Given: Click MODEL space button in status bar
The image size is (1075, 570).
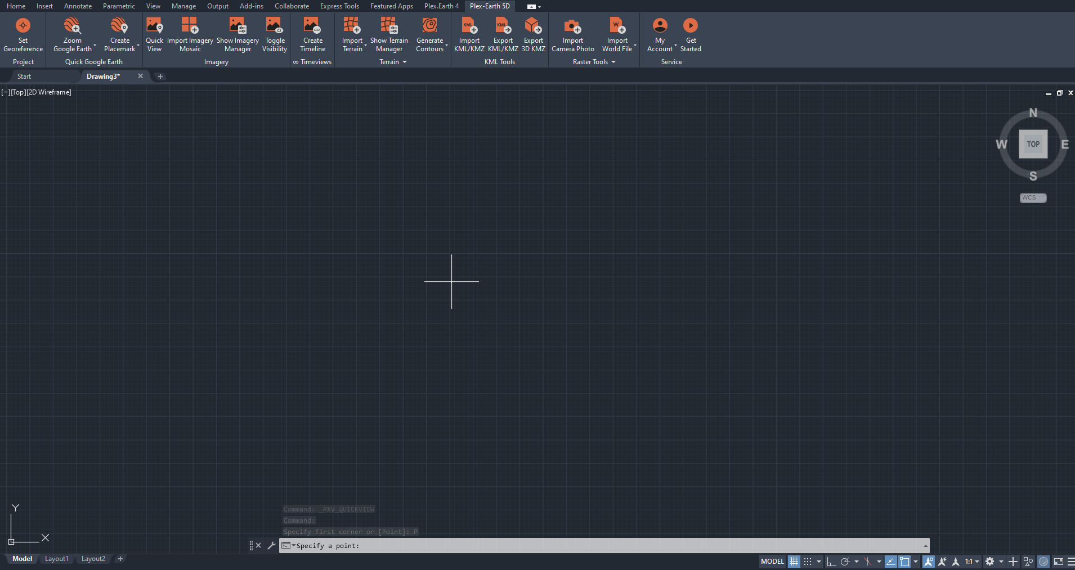Looking at the screenshot, I should 772,562.
